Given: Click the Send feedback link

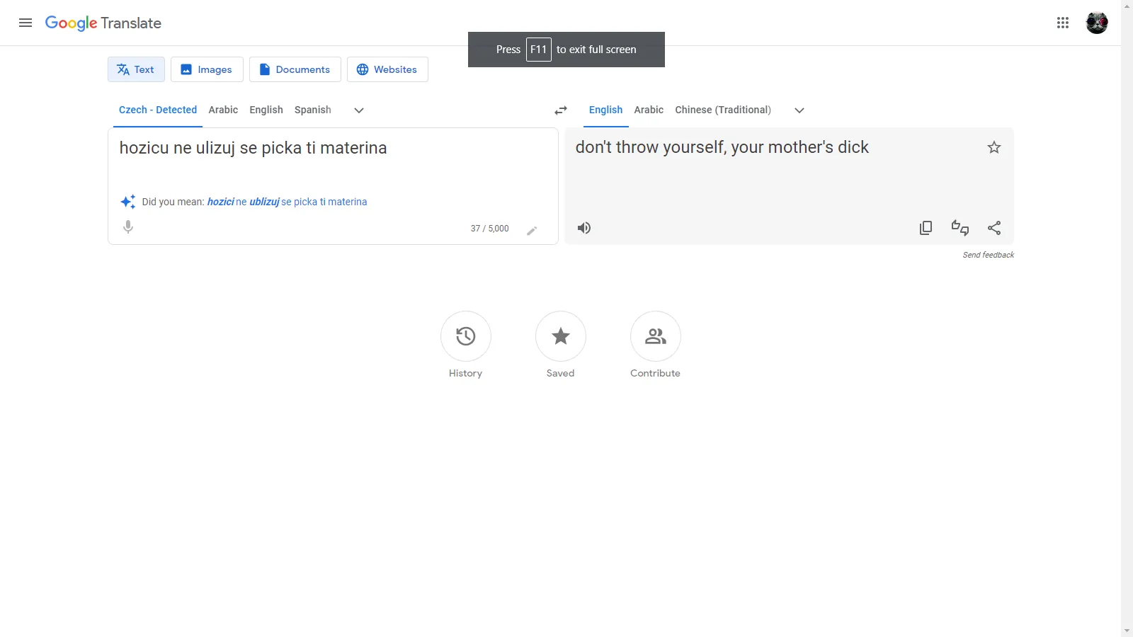Looking at the screenshot, I should [989, 255].
